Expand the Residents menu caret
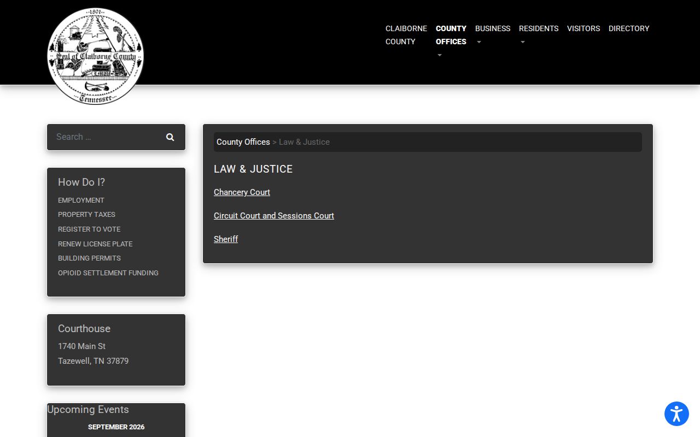Viewport: 700px width, 437px height. coord(522,42)
